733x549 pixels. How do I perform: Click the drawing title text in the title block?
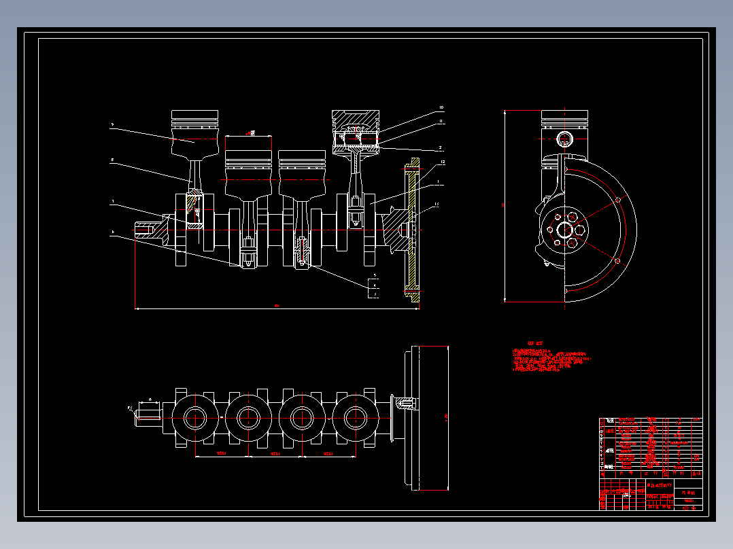[660, 484]
